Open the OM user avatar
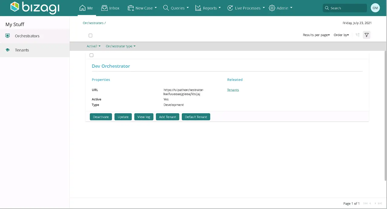This screenshot has height=209, width=387. [375, 8]
